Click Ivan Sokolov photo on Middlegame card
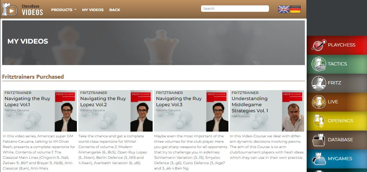Screen dimensions: 367x172 pos(293,117)
